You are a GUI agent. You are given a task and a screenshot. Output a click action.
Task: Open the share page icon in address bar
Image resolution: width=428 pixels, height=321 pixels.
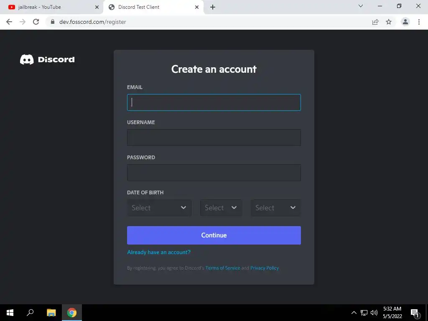pyautogui.click(x=375, y=22)
